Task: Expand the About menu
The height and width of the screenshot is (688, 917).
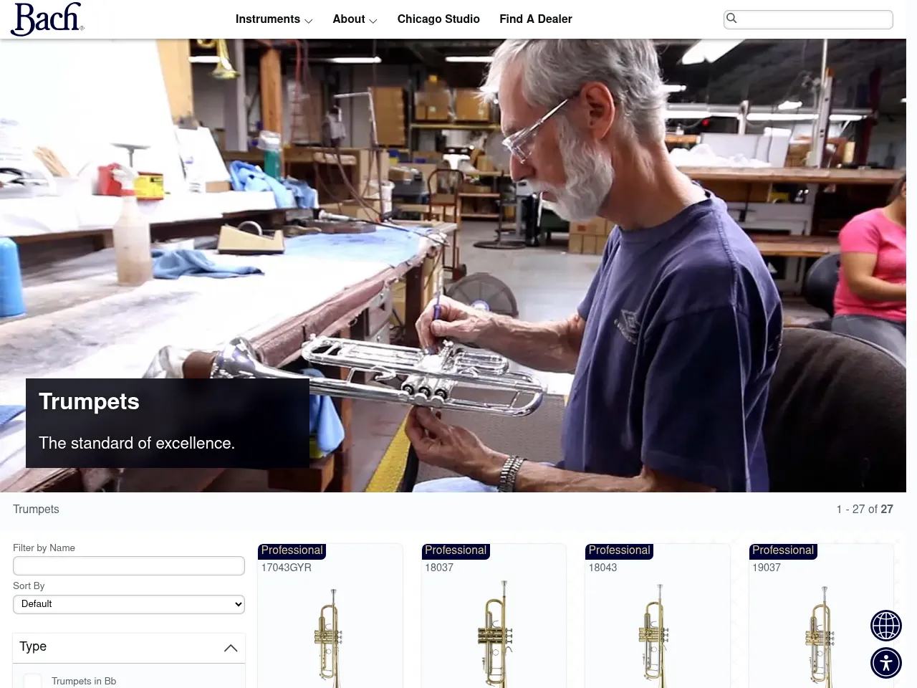Action: 355,19
